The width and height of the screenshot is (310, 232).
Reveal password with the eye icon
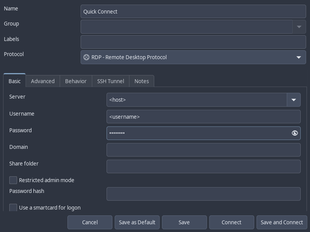click(x=294, y=133)
